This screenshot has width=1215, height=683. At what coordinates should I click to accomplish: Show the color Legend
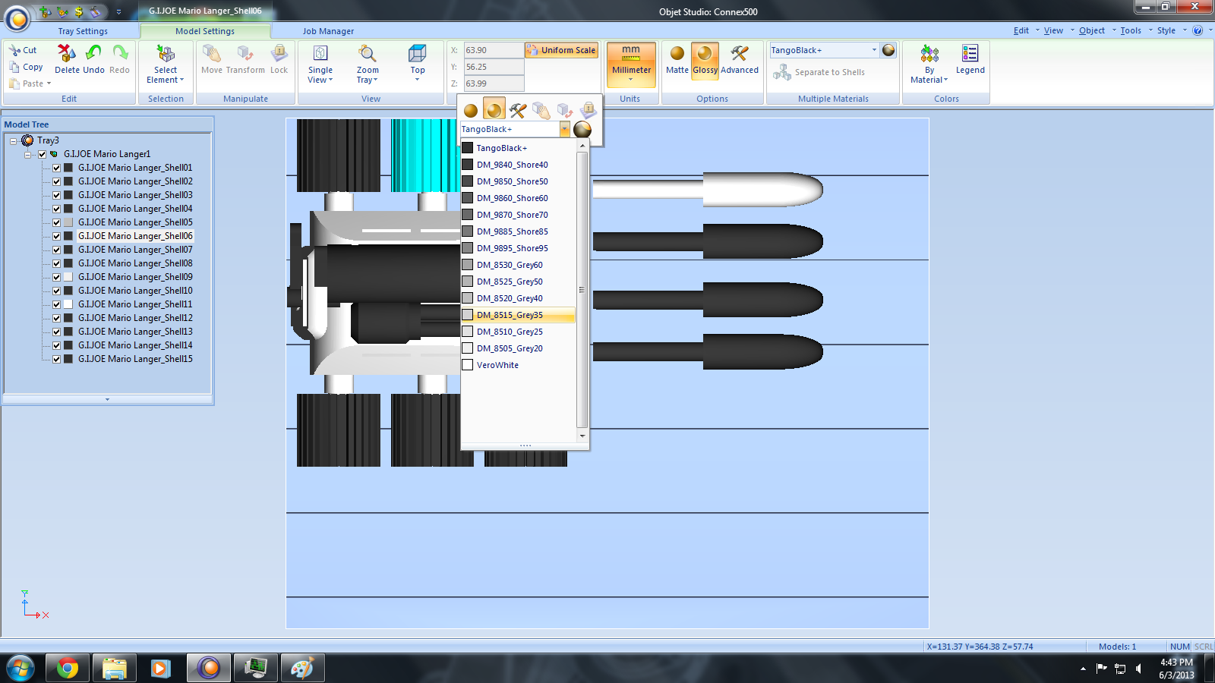pos(970,53)
